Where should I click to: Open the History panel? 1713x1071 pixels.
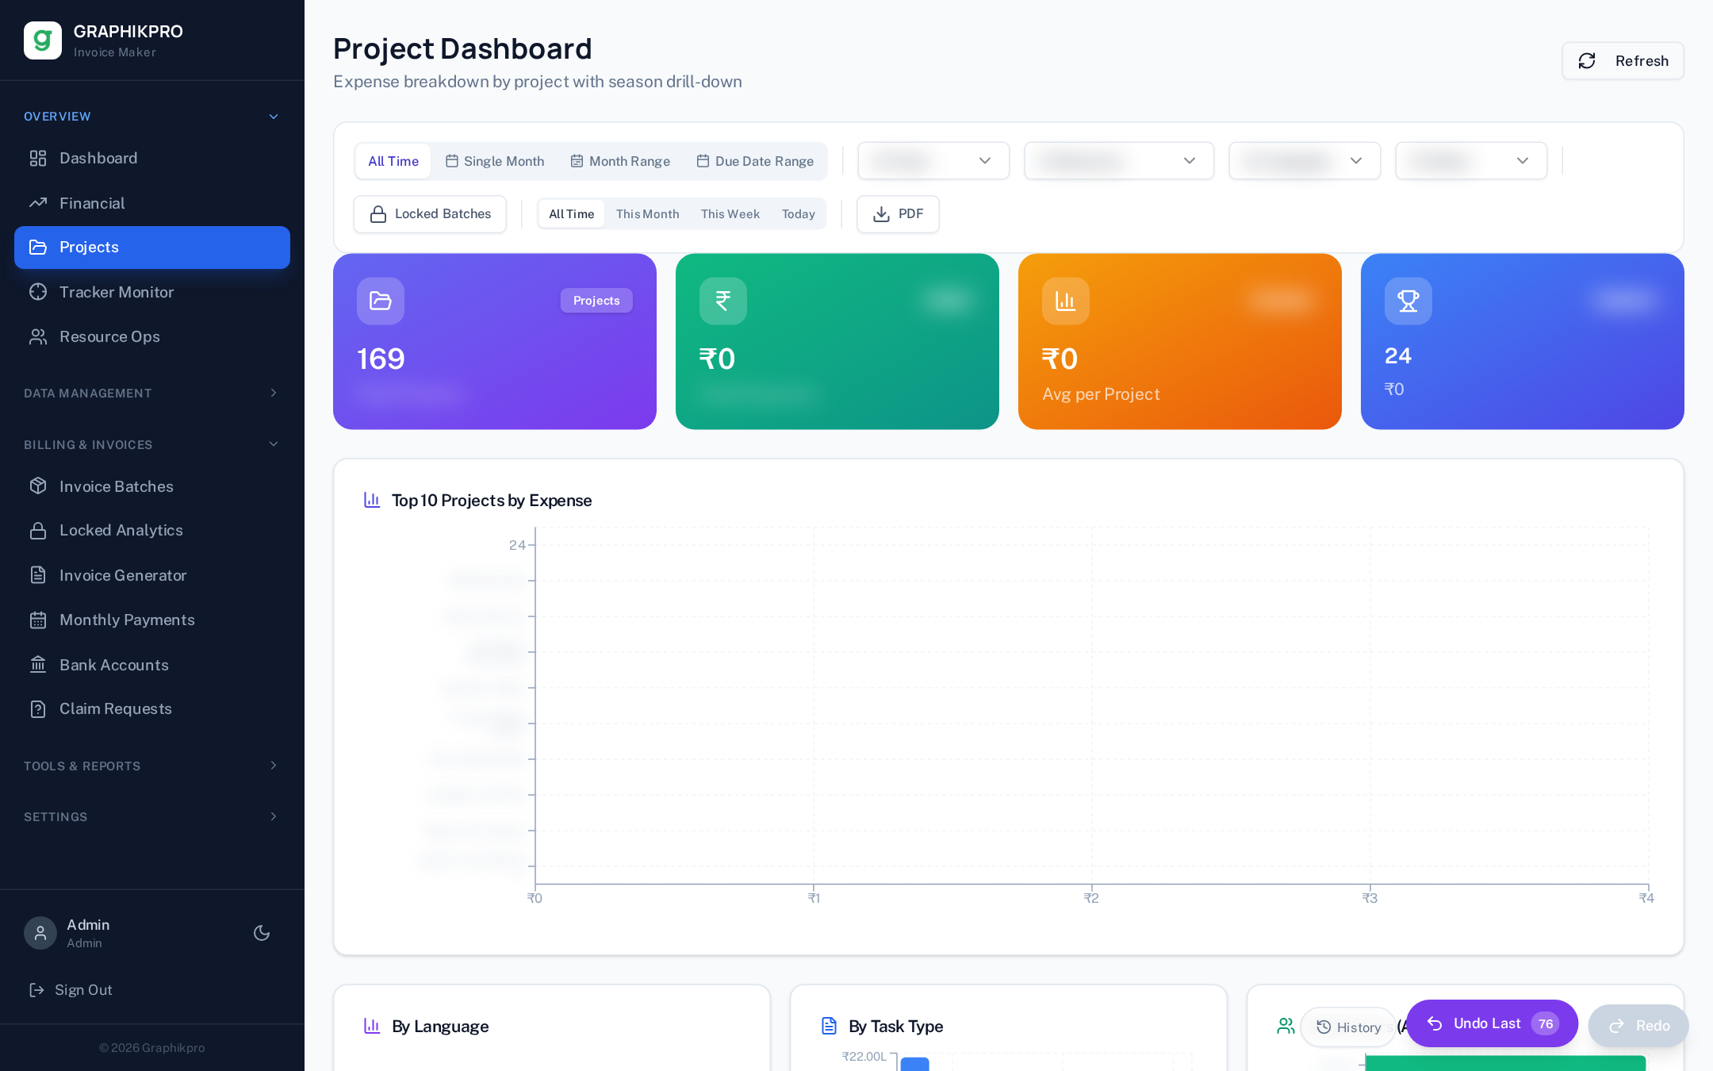[1348, 1027]
